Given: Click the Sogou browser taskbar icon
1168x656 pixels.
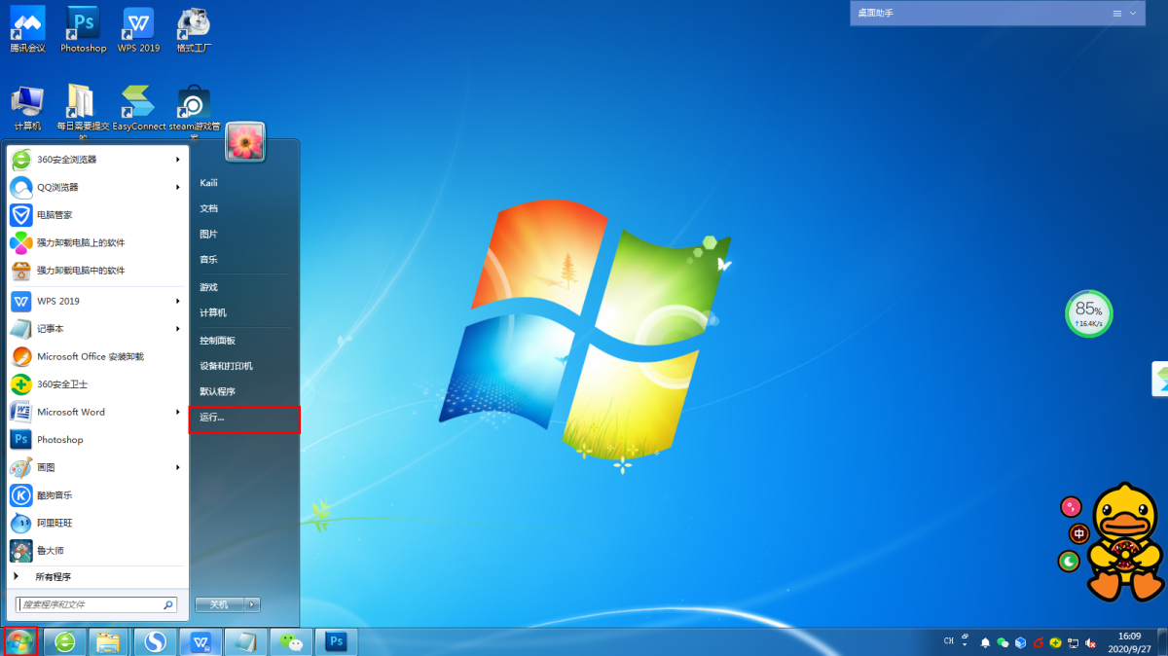Looking at the screenshot, I should (x=156, y=641).
